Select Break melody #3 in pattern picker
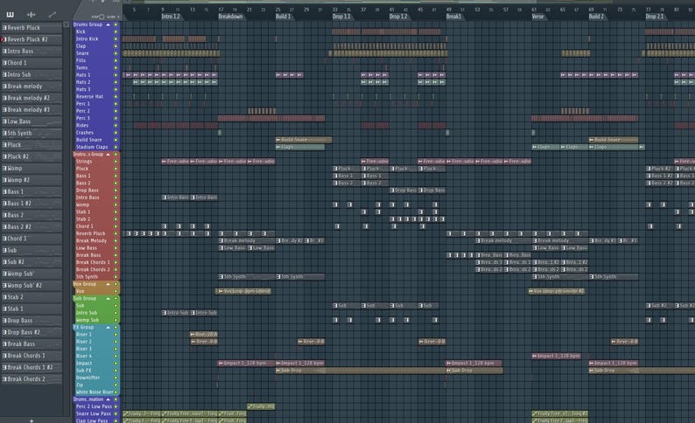This screenshot has height=423, width=695. click(x=31, y=110)
